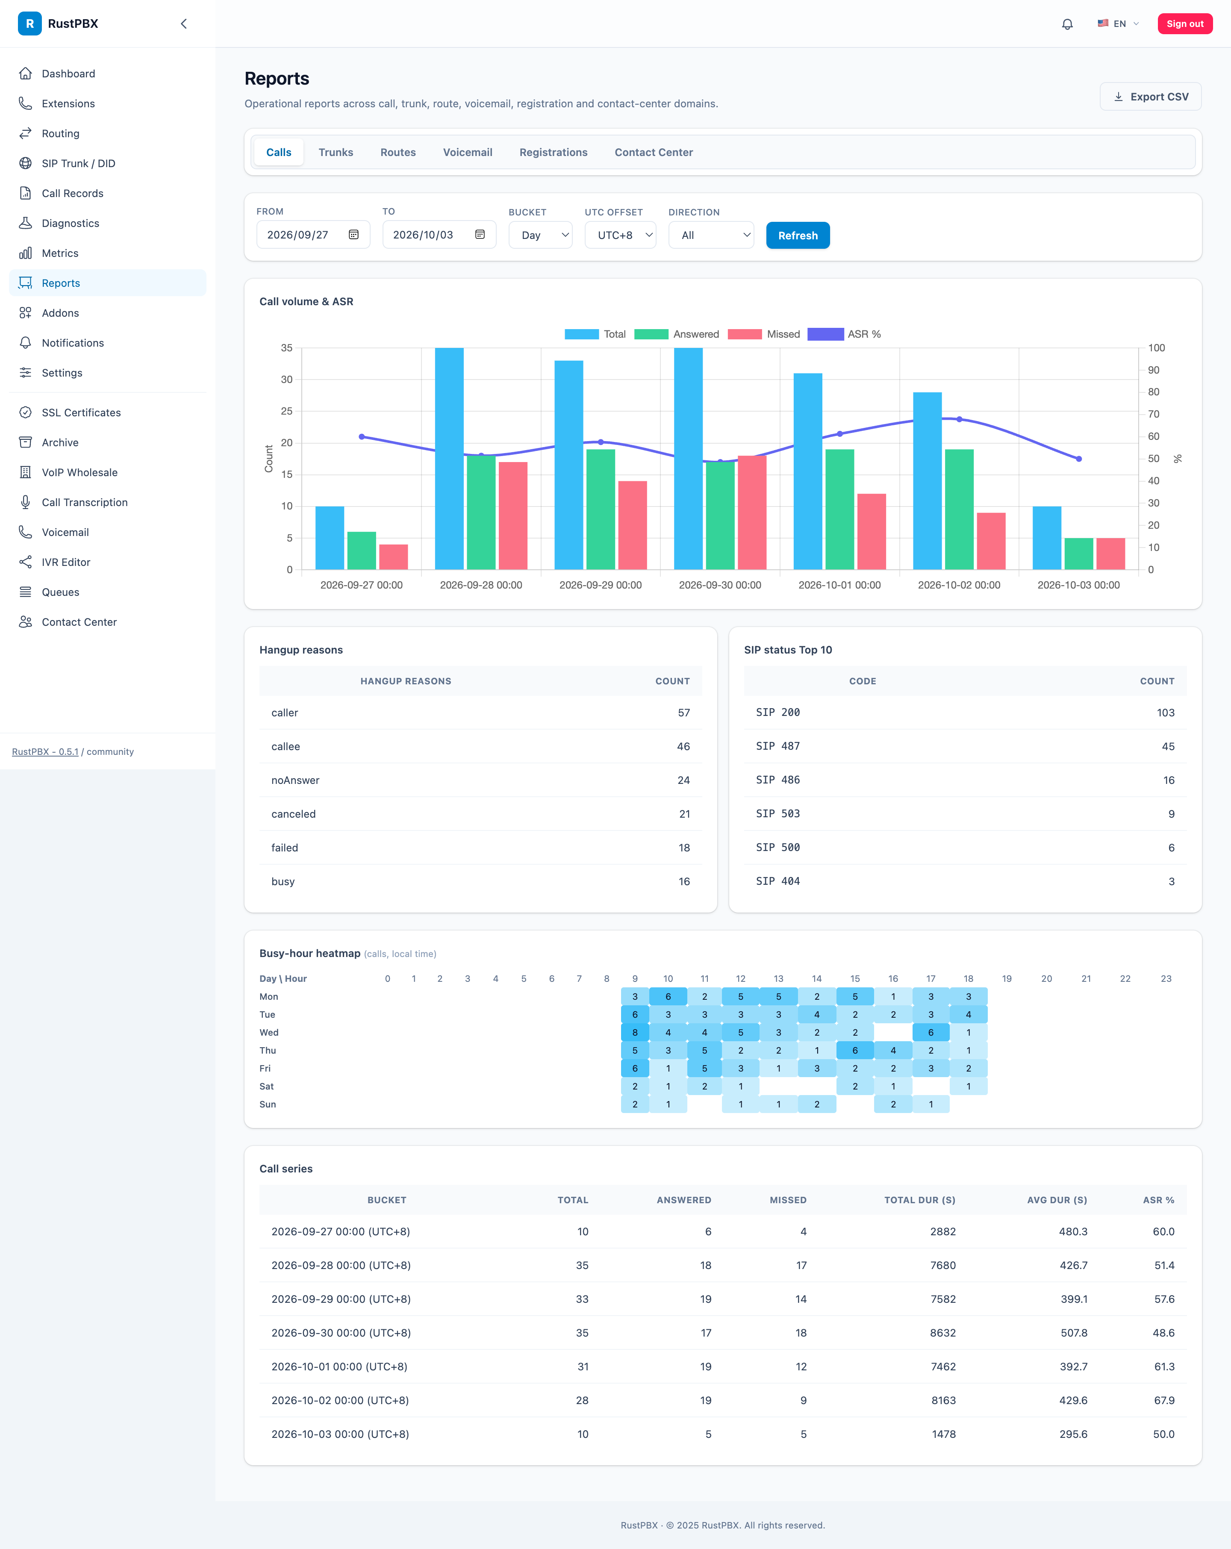Open the EN language selector
The height and width of the screenshot is (1549, 1231).
1118,24
